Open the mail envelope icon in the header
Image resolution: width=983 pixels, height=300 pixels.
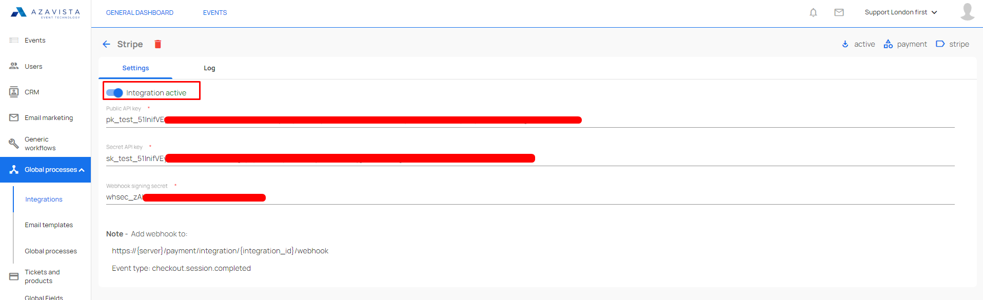(x=839, y=12)
